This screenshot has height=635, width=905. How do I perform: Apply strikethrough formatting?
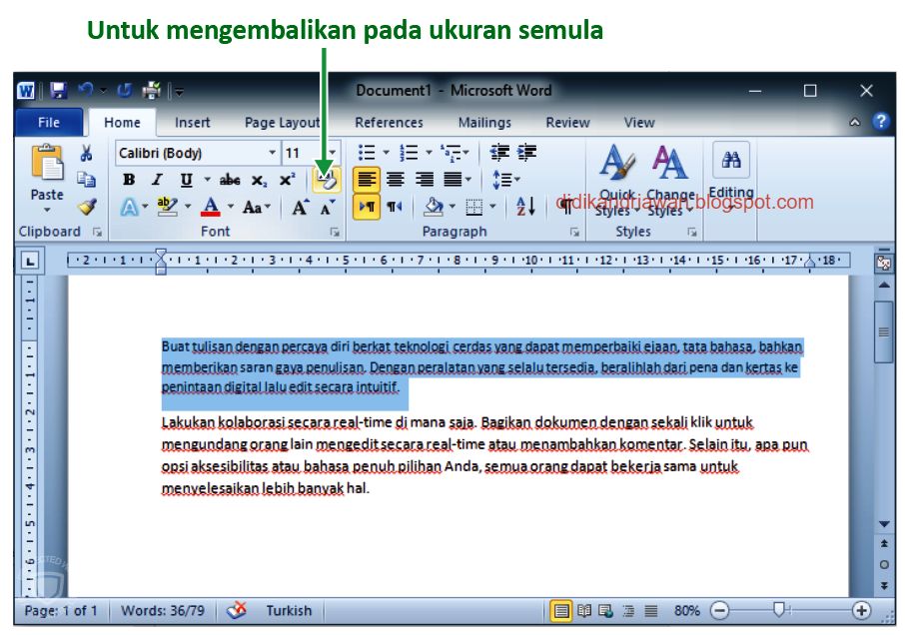tap(229, 178)
